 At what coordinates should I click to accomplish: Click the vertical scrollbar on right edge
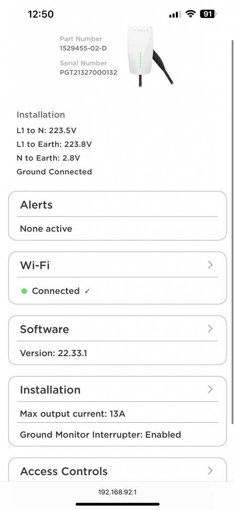233,232
